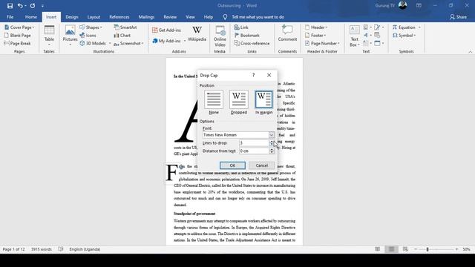Click the Lines to drop field

coord(254,143)
